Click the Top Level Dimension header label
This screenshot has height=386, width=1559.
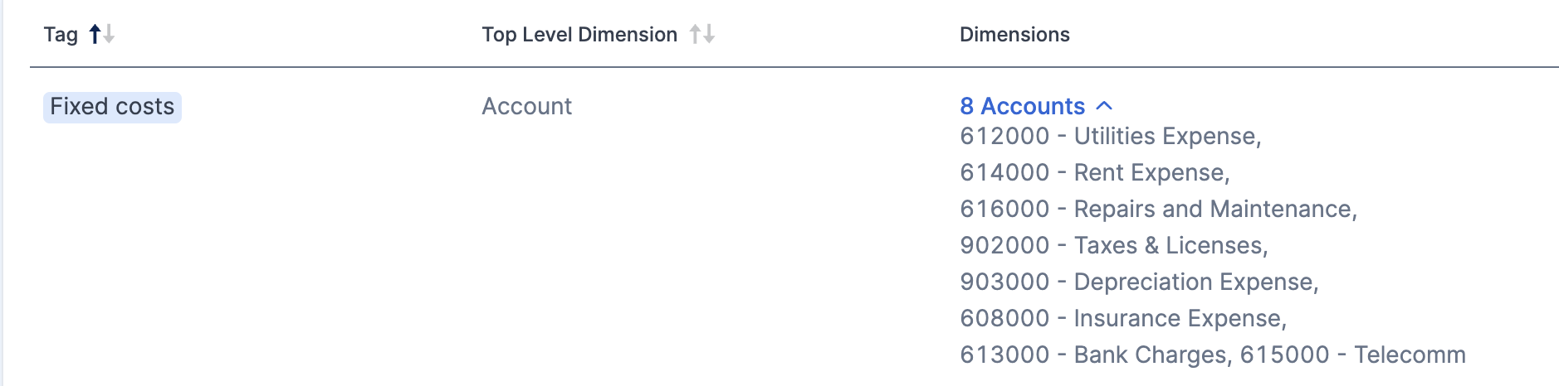click(x=579, y=34)
